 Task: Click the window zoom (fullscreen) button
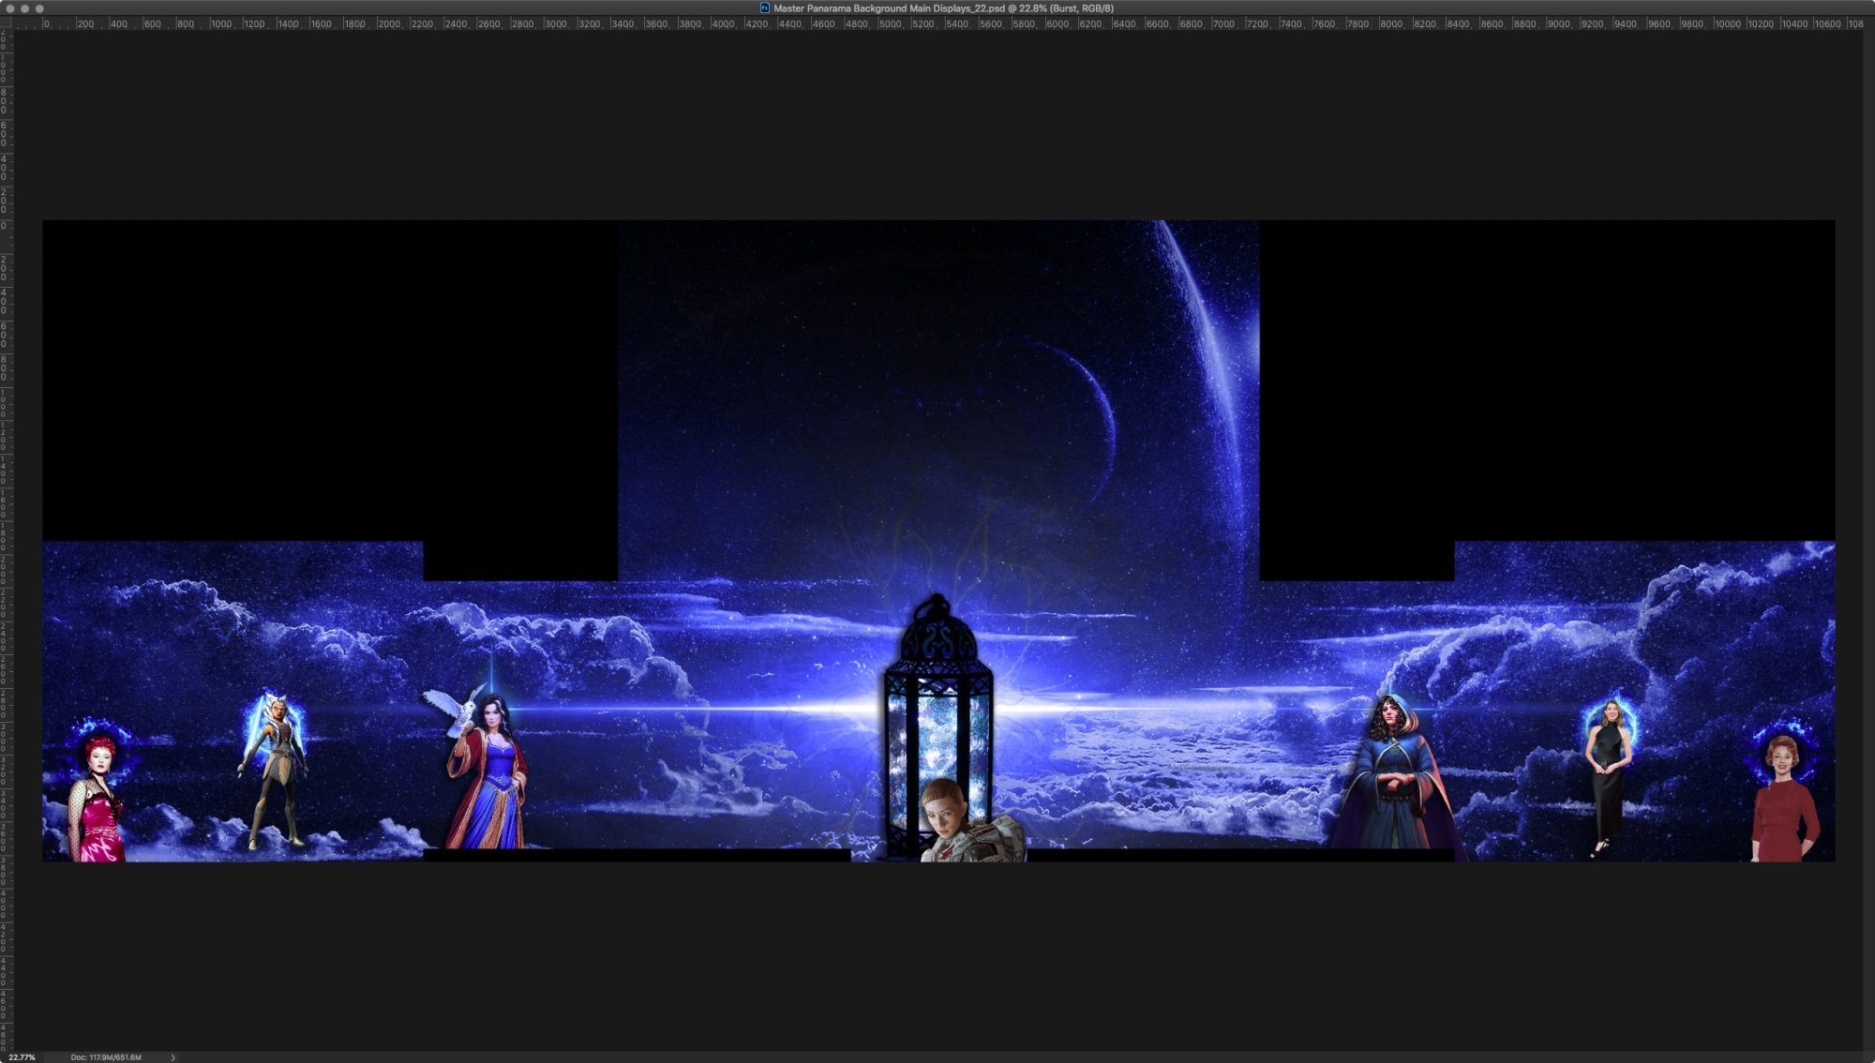click(x=39, y=7)
